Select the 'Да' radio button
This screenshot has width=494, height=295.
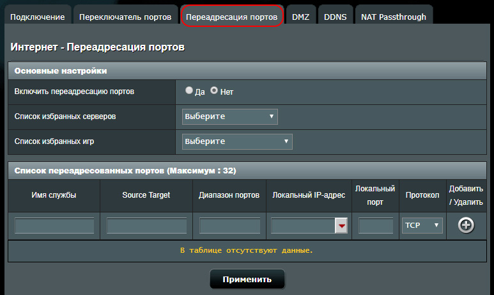pos(189,91)
